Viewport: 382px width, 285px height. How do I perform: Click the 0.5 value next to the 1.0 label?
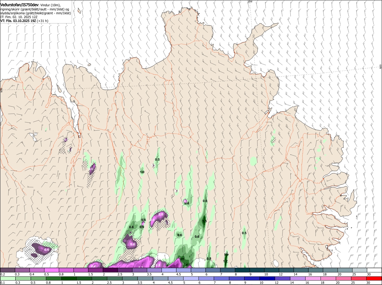(157, 160)
